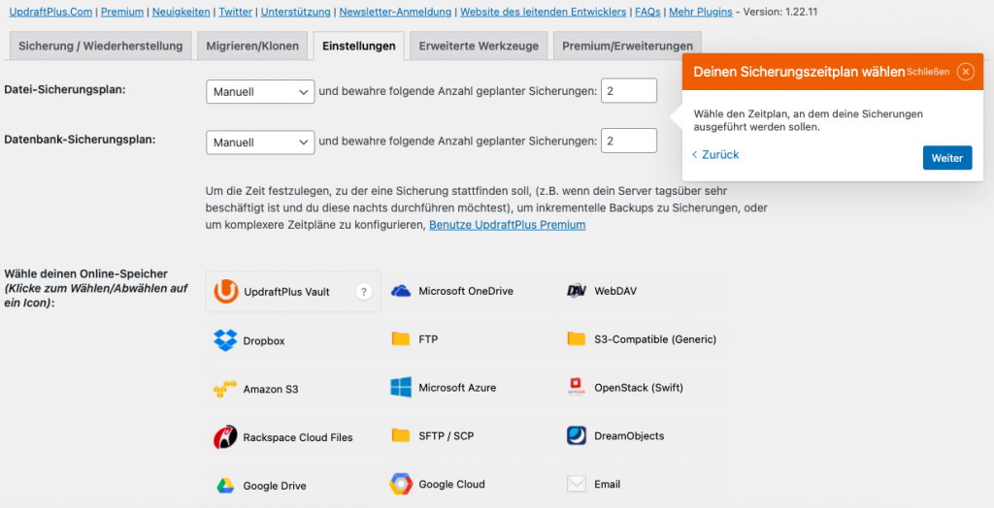Go back with the Zurück link
Image resolution: width=994 pixels, height=508 pixels.
(715, 154)
